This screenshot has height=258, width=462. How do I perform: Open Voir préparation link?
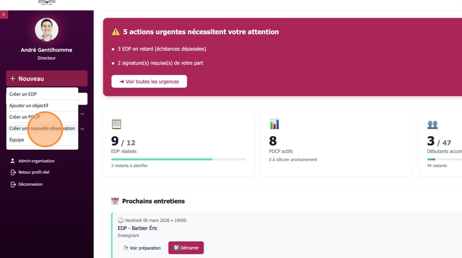tap(142, 248)
